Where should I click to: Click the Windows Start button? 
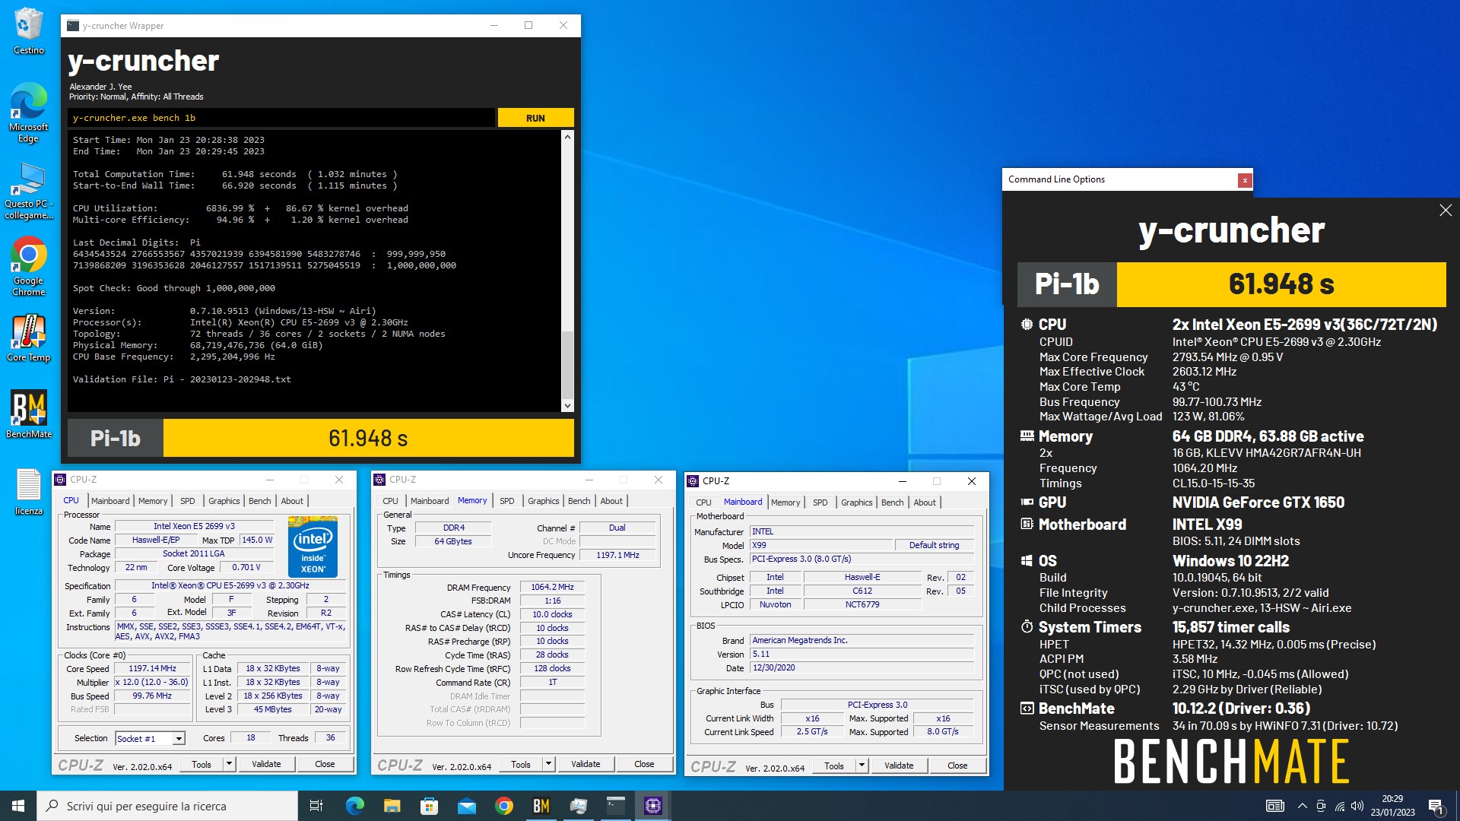[x=18, y=806]
